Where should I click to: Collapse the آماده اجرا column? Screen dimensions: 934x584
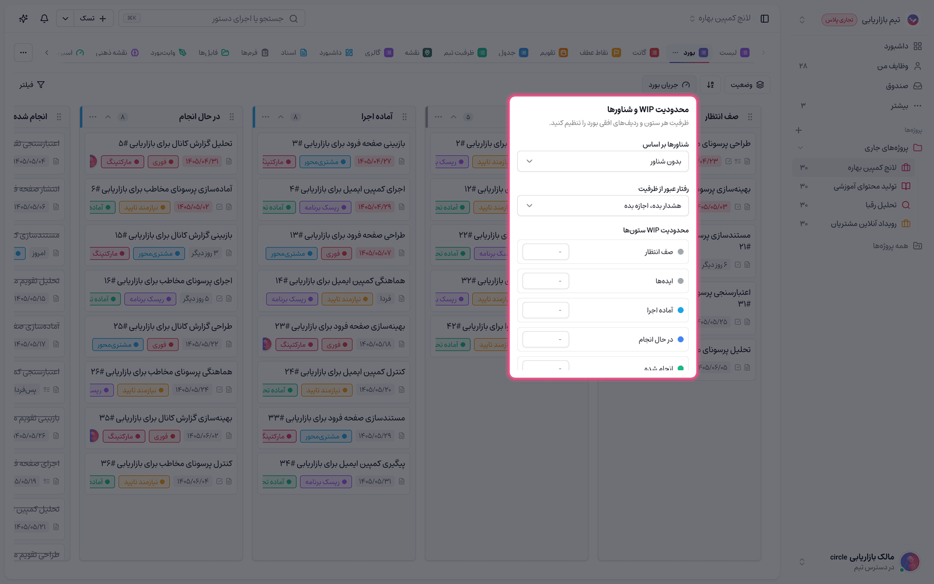[281, 117]
